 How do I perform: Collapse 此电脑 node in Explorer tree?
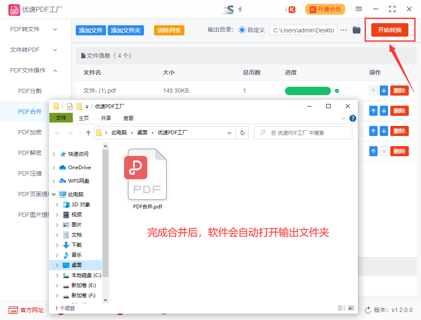tap(54, 194)
